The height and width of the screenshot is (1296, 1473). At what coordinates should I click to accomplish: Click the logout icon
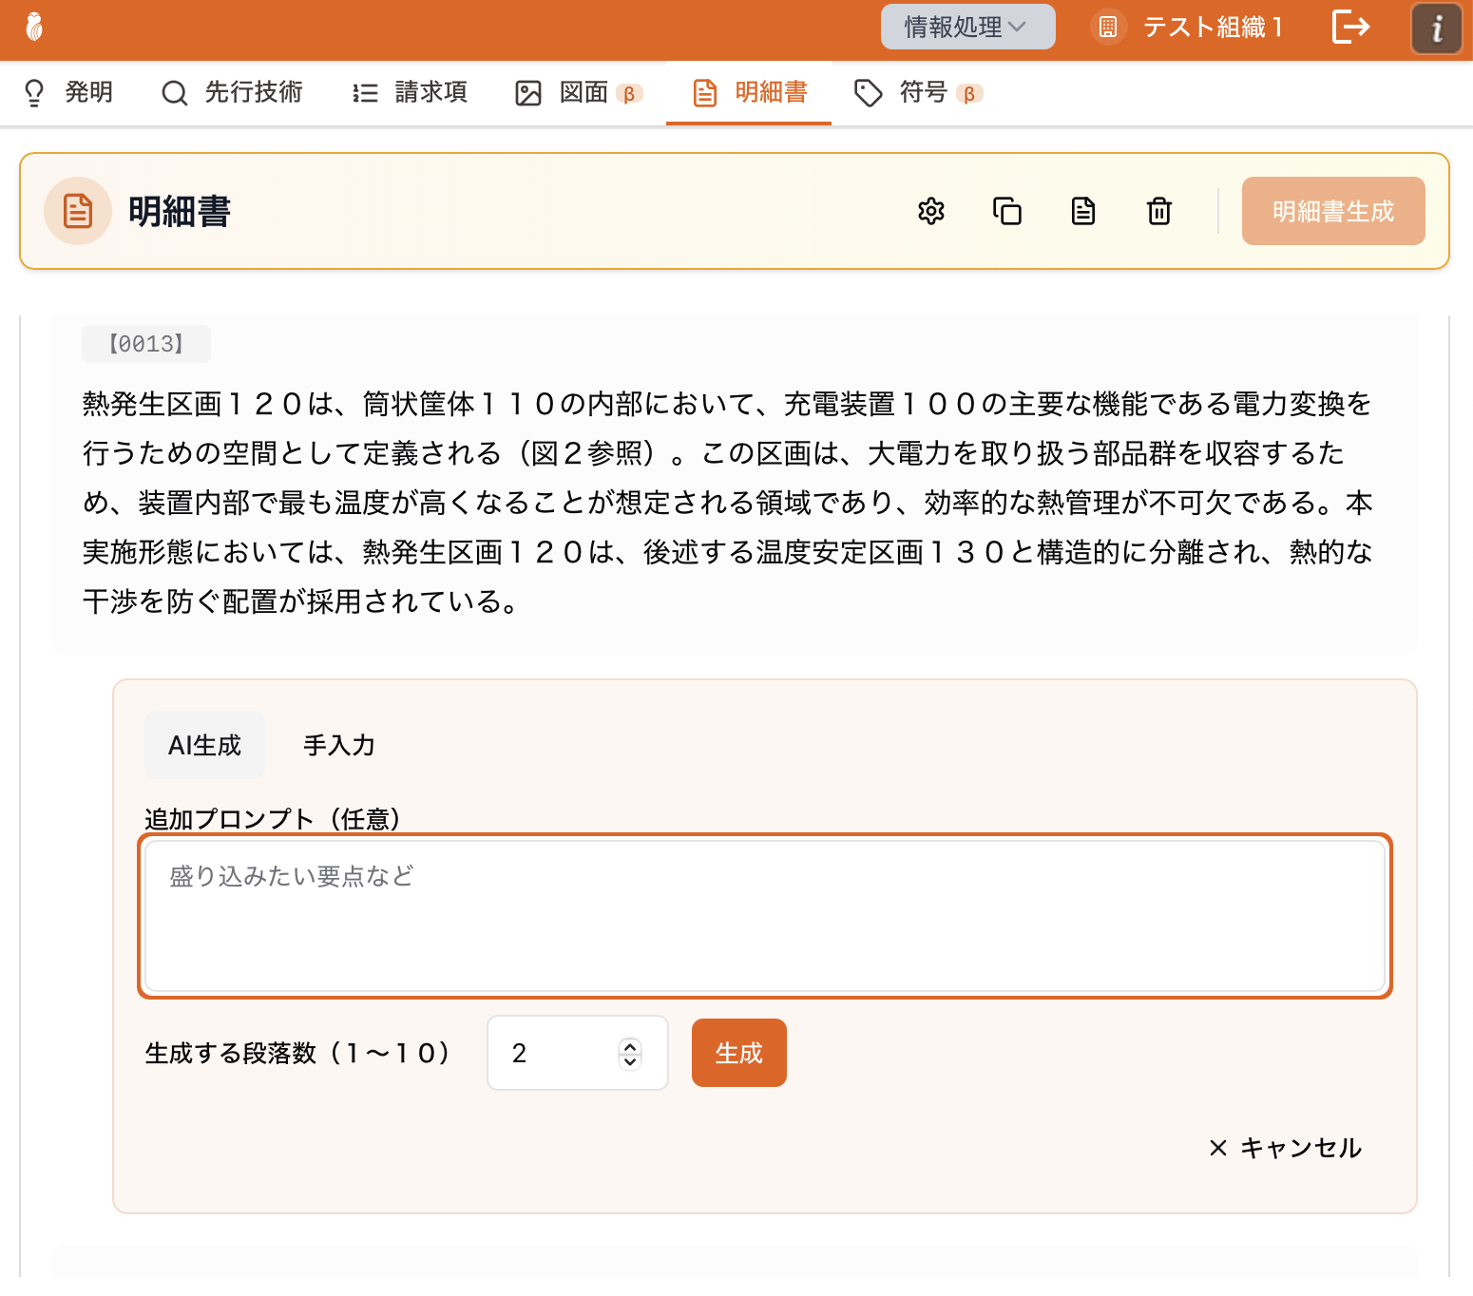coord(1350,27)
